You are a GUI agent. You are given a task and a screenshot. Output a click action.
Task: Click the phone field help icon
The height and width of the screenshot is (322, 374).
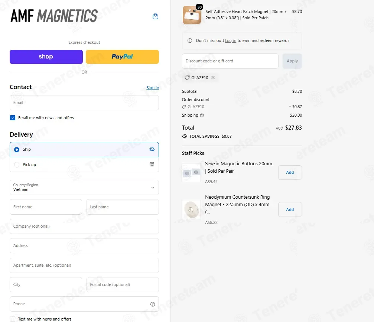click(153, 304)
